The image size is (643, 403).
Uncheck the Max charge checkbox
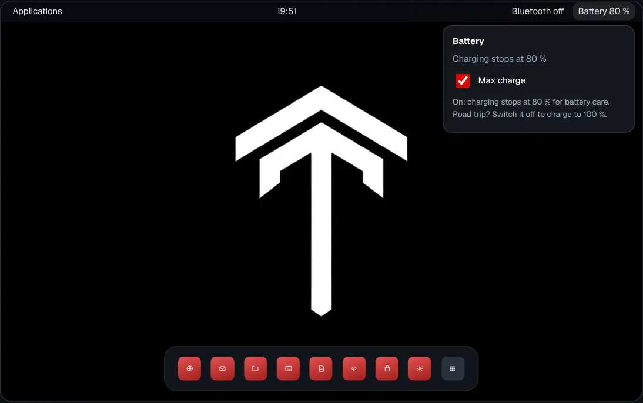[463, 80]
